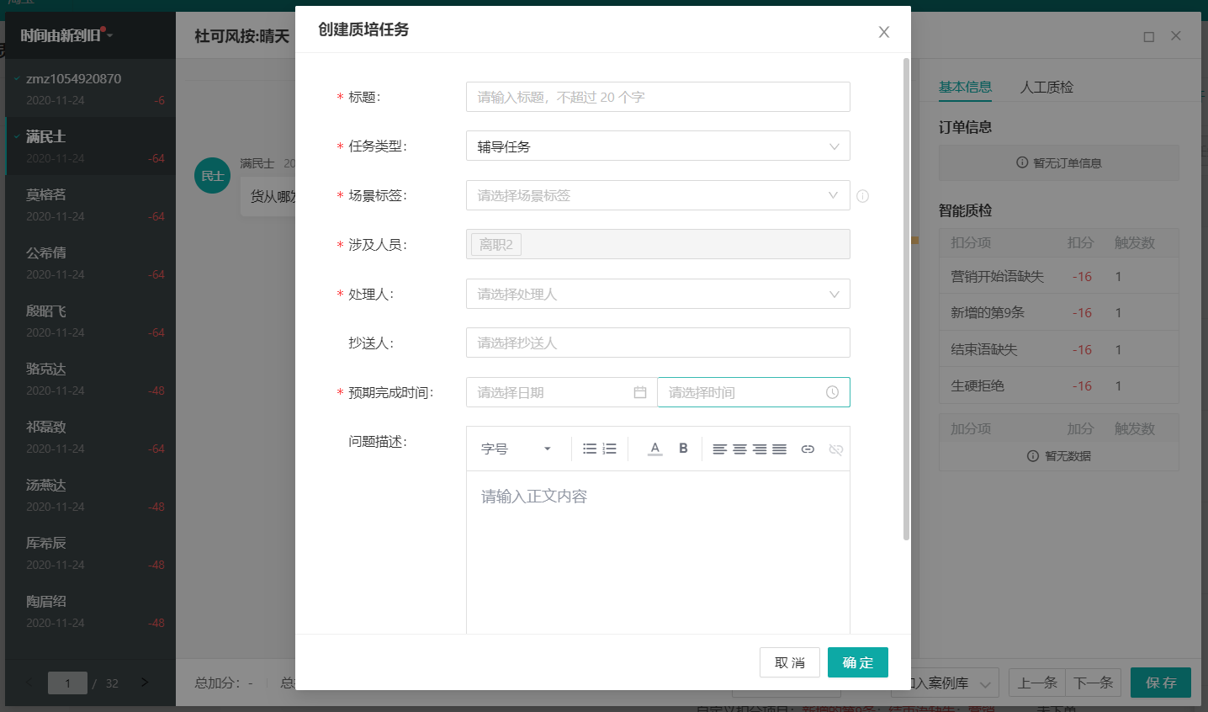Viewport: 1208px width, 712px height.
Task: Click the clock icon in time field
Action: tap(832, 392)
